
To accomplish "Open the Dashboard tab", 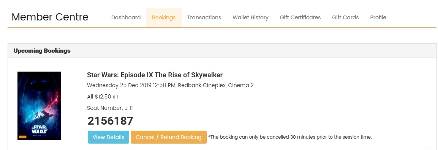I will click(126, 17).
